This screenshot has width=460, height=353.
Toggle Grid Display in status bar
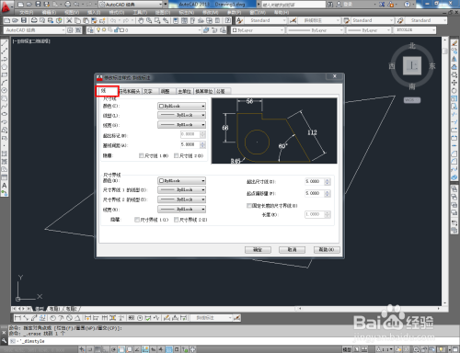[x=98, y=349]
